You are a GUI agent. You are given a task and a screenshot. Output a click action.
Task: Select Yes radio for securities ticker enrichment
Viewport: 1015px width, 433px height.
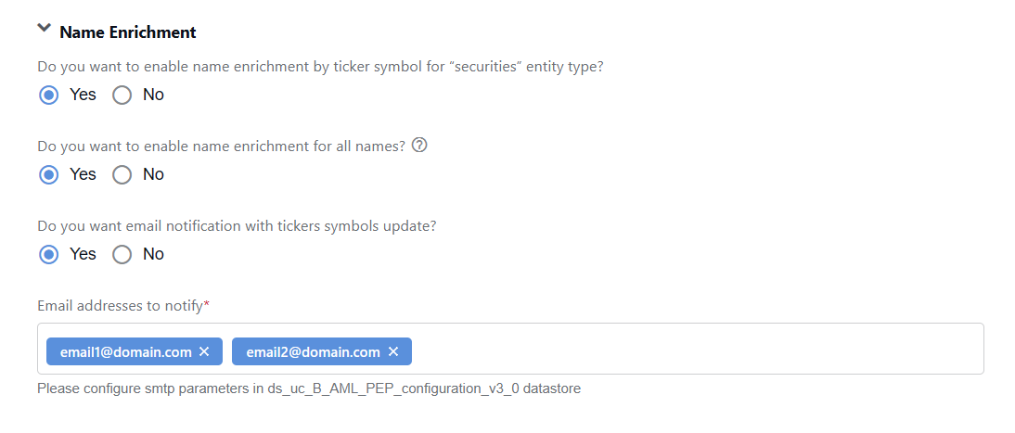[x=48, y=96]
